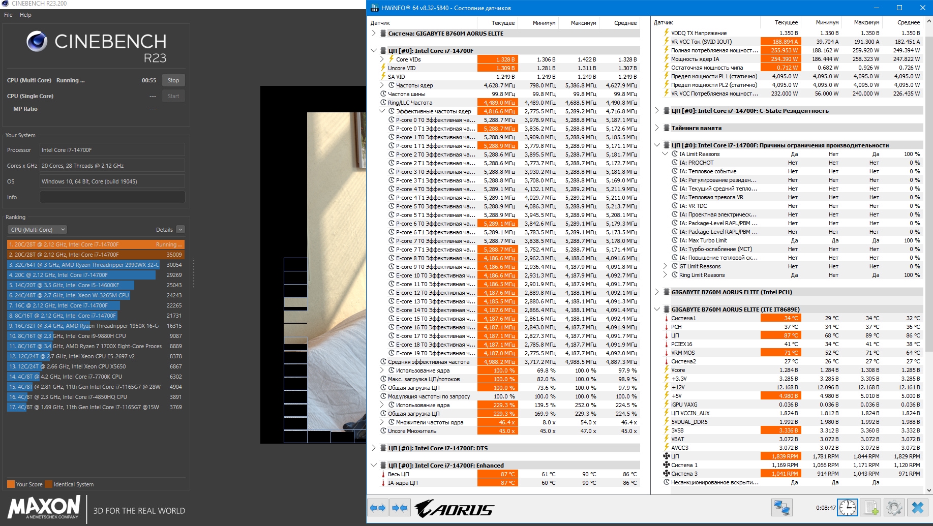Click the Info text field in Your System

pos(112,197)
